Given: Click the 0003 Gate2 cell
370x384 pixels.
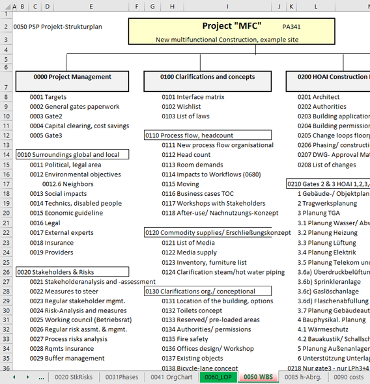Looking at the screenshot, I should (x=46, y=116).
